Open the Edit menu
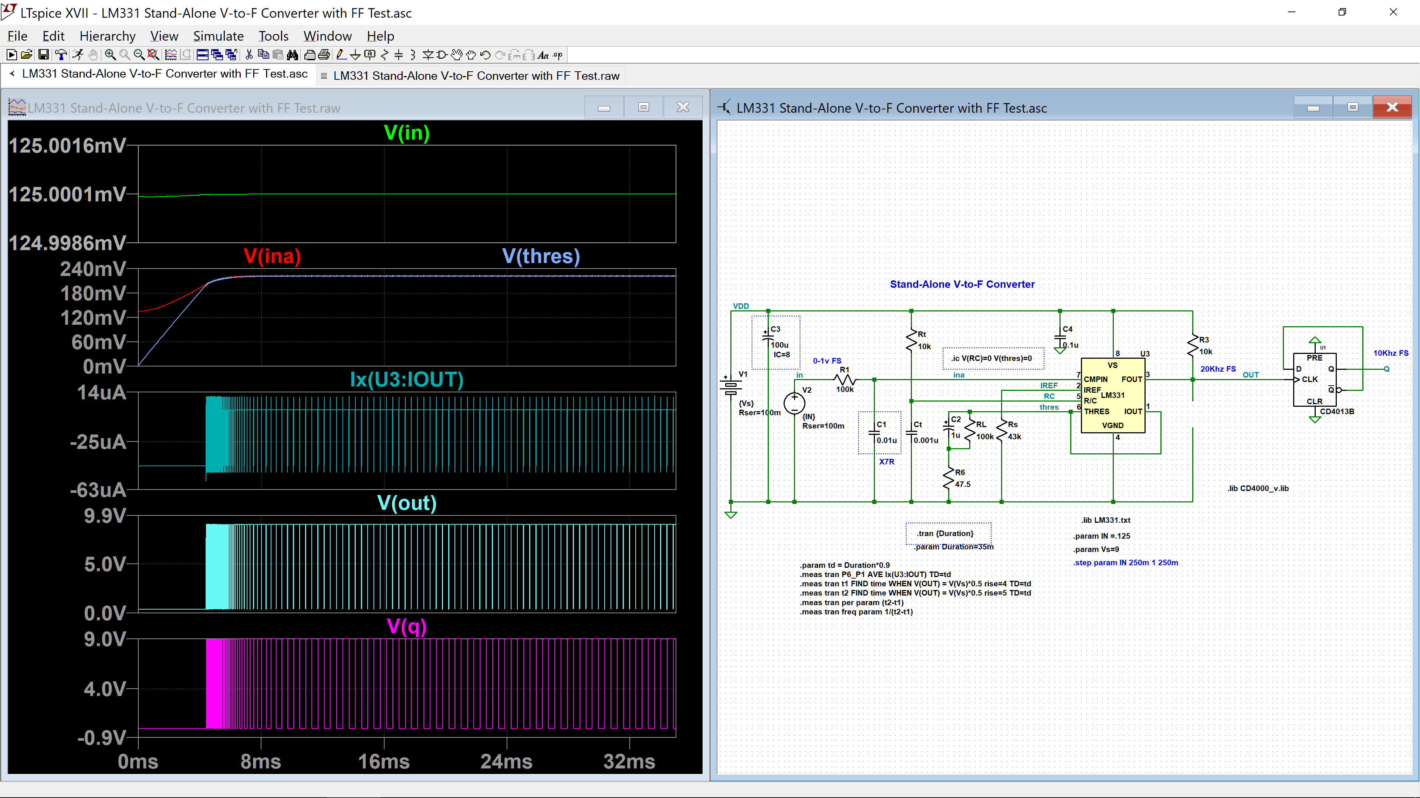Viewport: 1420px width, 798px height. (x=54, y=36)
